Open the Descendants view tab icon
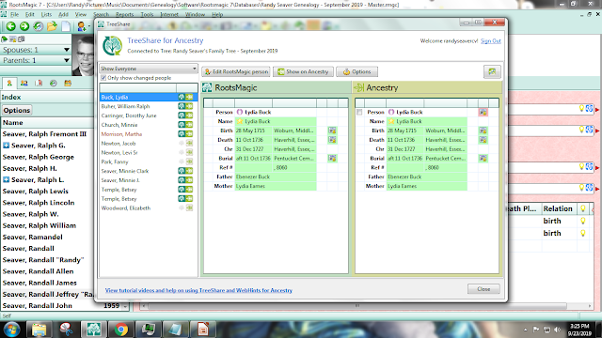This screenshot has height=338, width=602. (x=39, y=84)
